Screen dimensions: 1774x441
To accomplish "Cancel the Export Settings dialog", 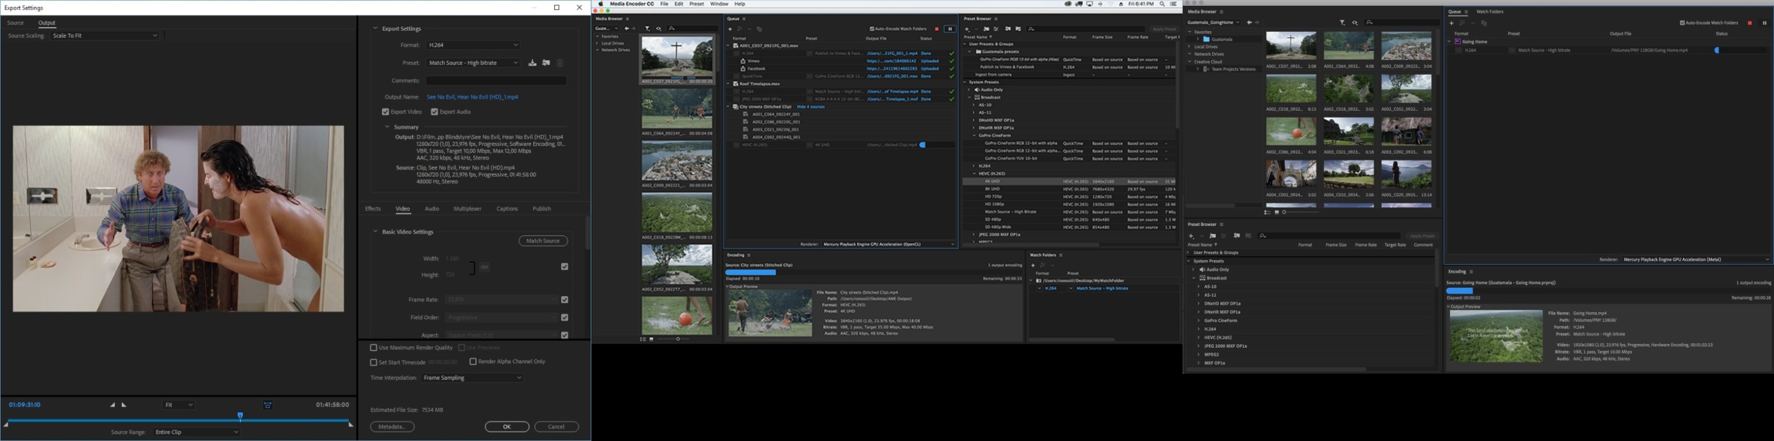I will [556, 427].
